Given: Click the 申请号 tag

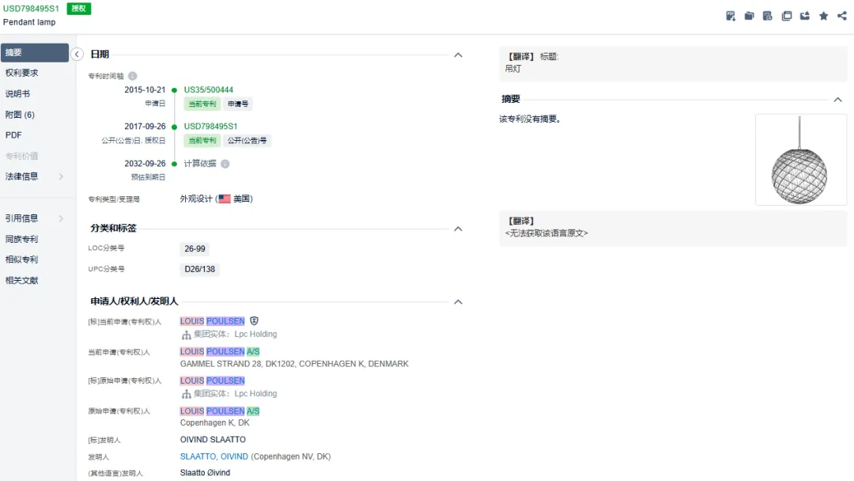Looking at the screenshot, I should (238, 104).
